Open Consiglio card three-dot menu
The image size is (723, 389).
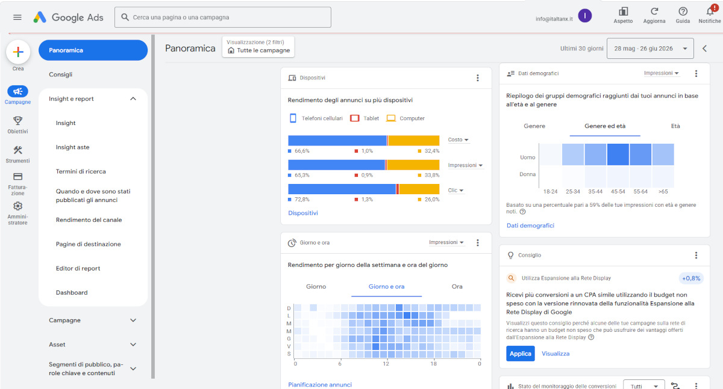[x=696, y=256]
